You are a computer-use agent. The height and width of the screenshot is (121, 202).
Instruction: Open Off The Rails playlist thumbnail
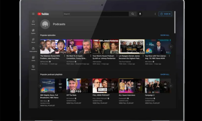point(79,86)
